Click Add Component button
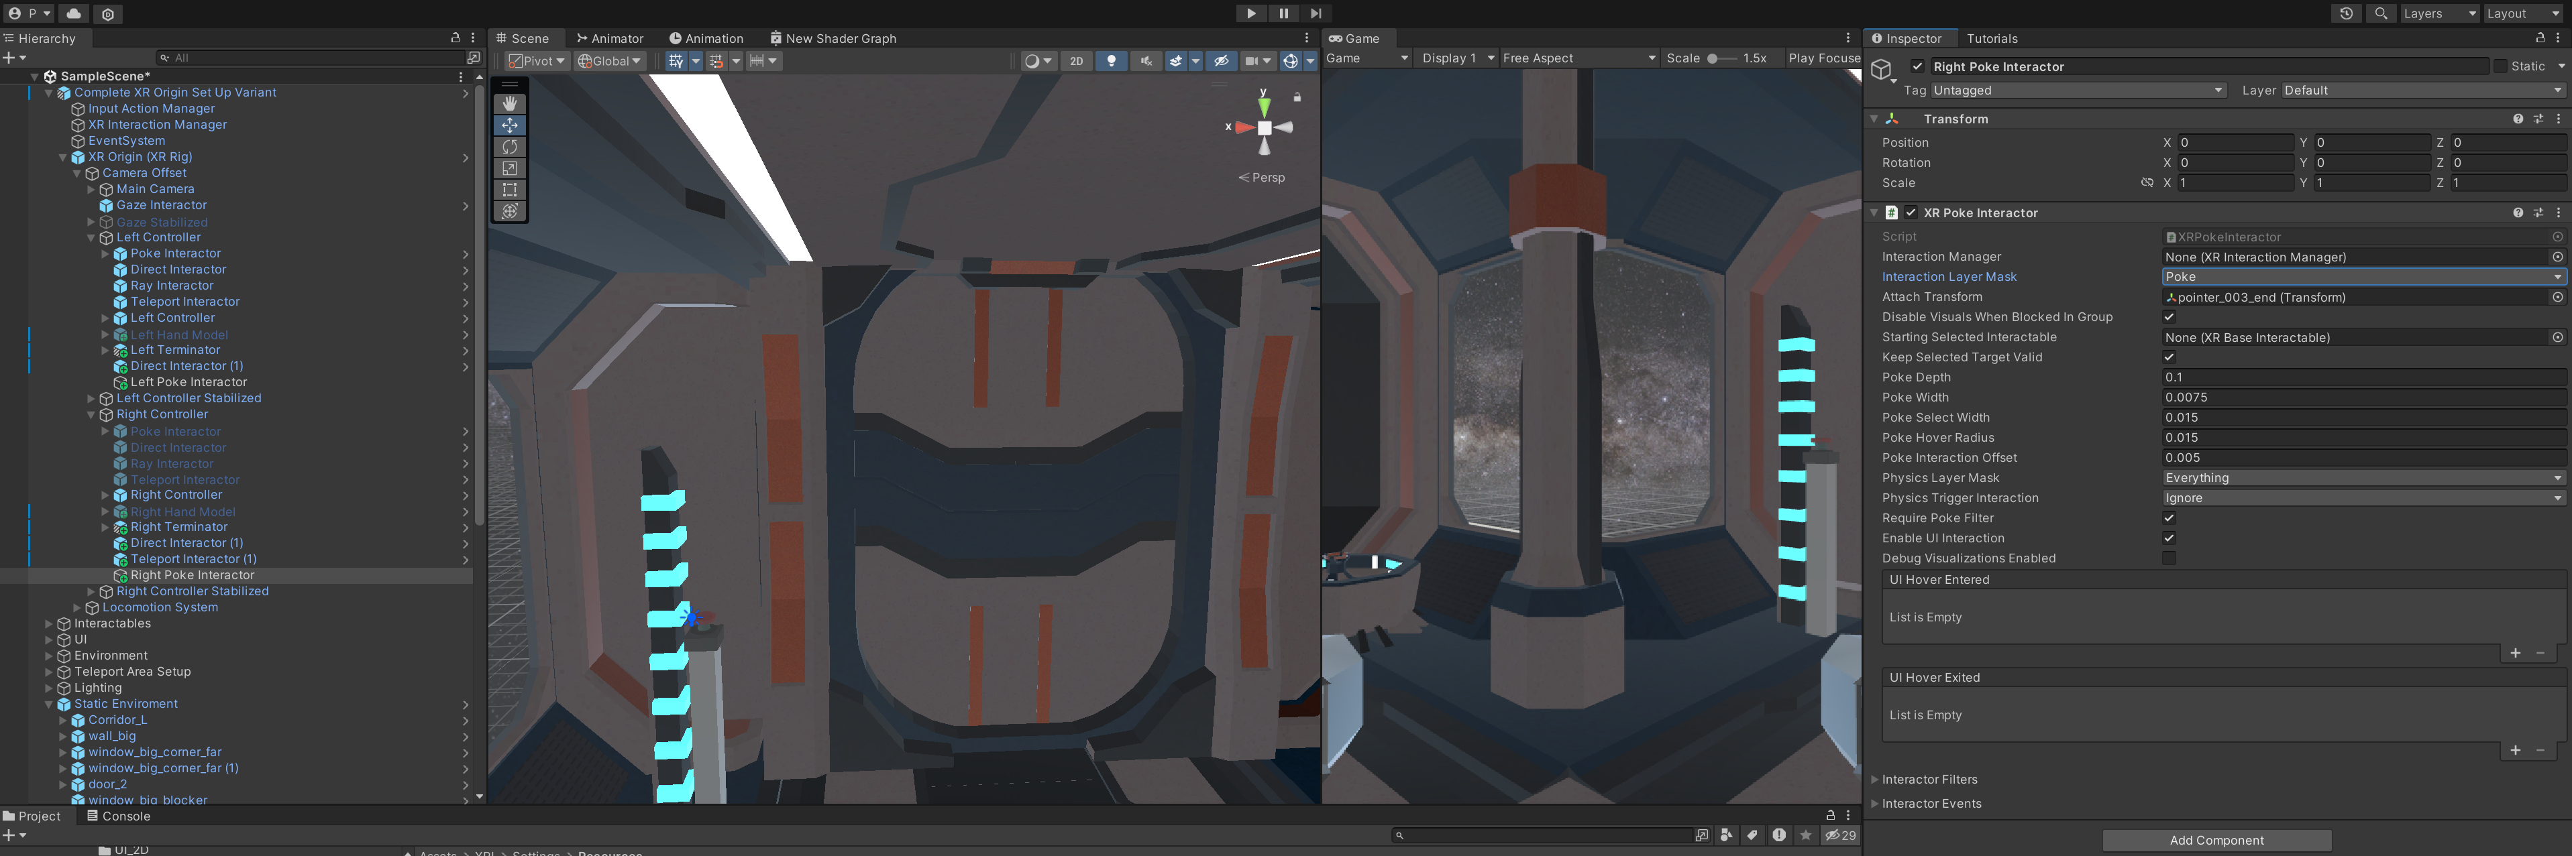 (x=2216, y=840)
